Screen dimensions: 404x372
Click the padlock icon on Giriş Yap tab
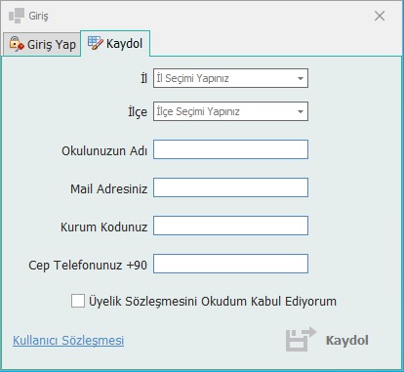pos(17,44)
